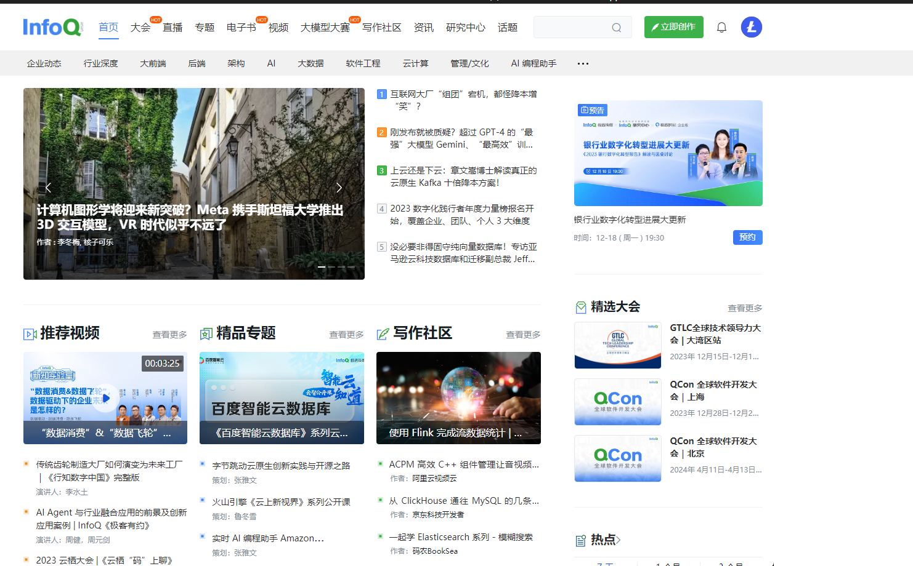Image resolution: width=913 pixels, height=566 pixels.
Task: Select the 软件工程 category
Action: click(x=363, y=63)
